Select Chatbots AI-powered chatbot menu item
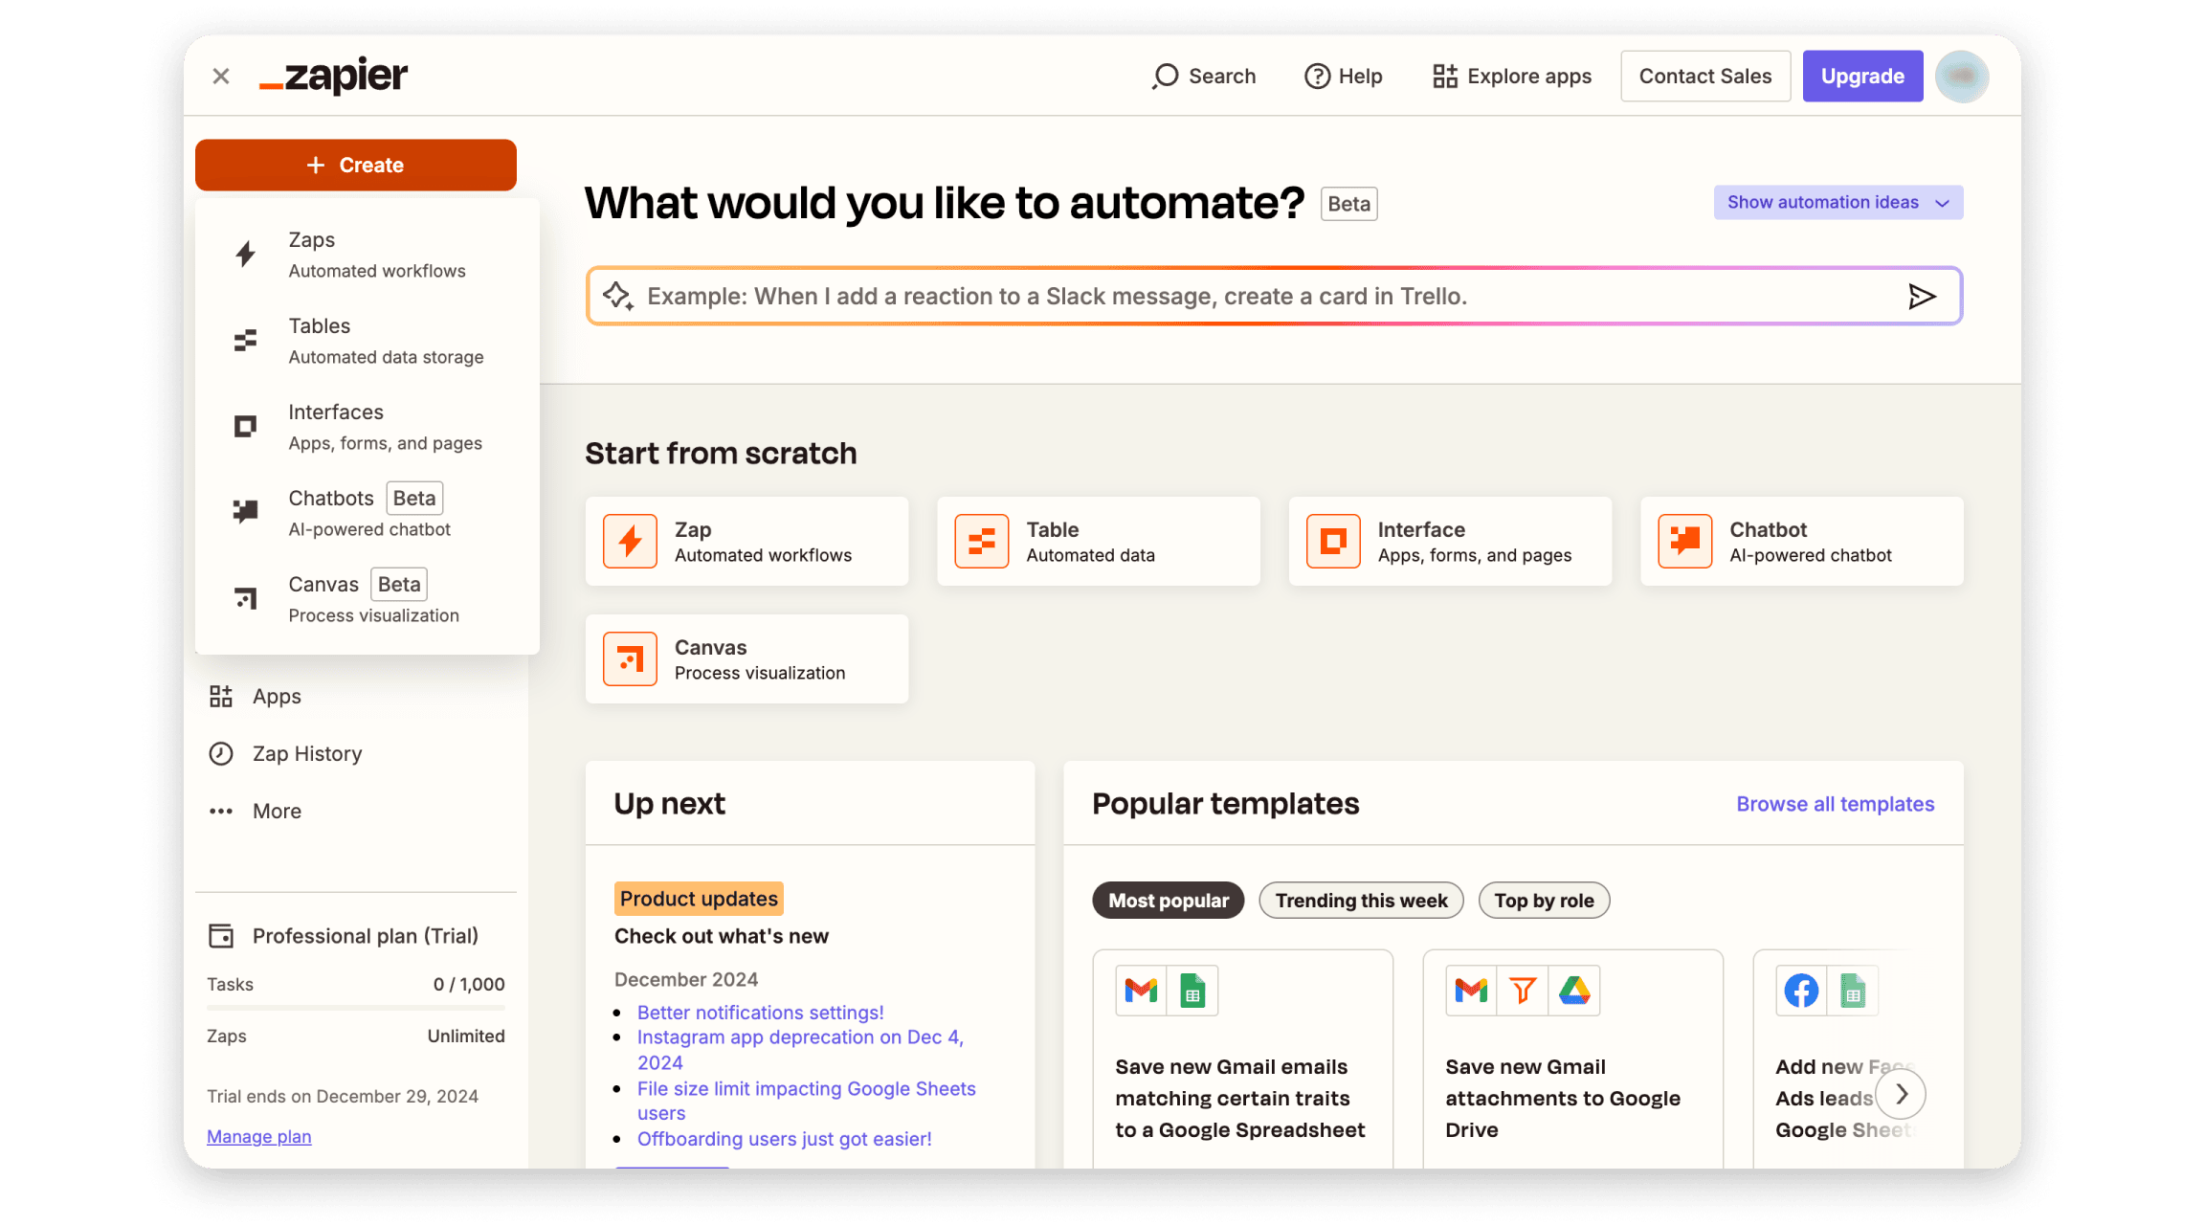Image resolution: width=2205 pixels, height=1226 pixels. (367, 512)
